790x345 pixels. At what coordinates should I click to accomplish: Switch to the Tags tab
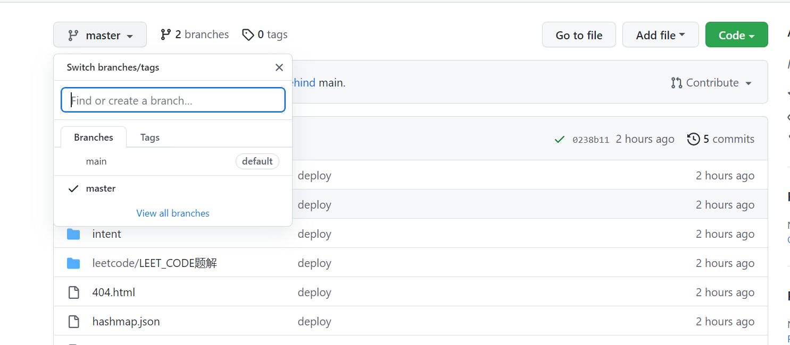click(150, 137)
